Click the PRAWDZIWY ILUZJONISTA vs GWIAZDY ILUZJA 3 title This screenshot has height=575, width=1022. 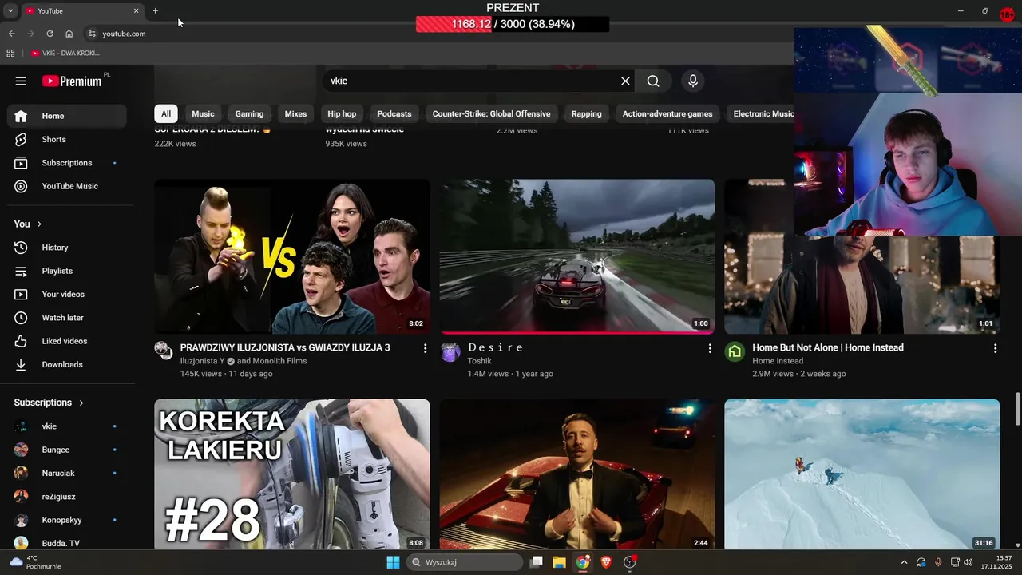285,347
